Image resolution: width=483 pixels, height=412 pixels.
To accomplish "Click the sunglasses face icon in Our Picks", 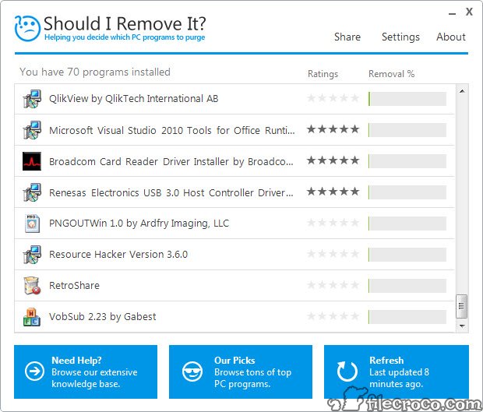I will tap(192, 372).
